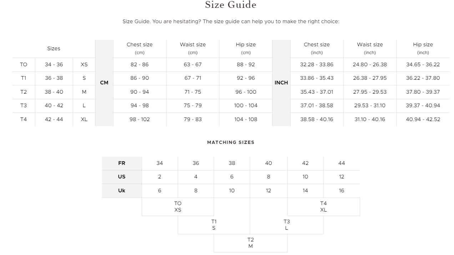
Task: Select the FR row header
Action: (122, 163)
